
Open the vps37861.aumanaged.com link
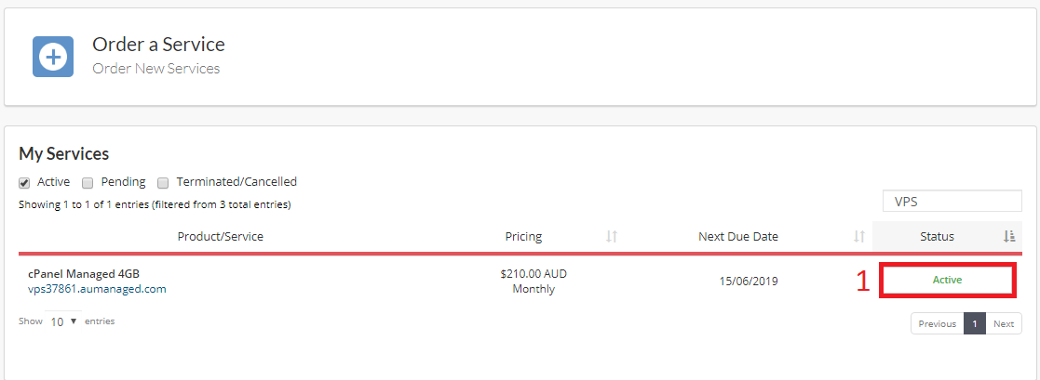click(97, 289)
